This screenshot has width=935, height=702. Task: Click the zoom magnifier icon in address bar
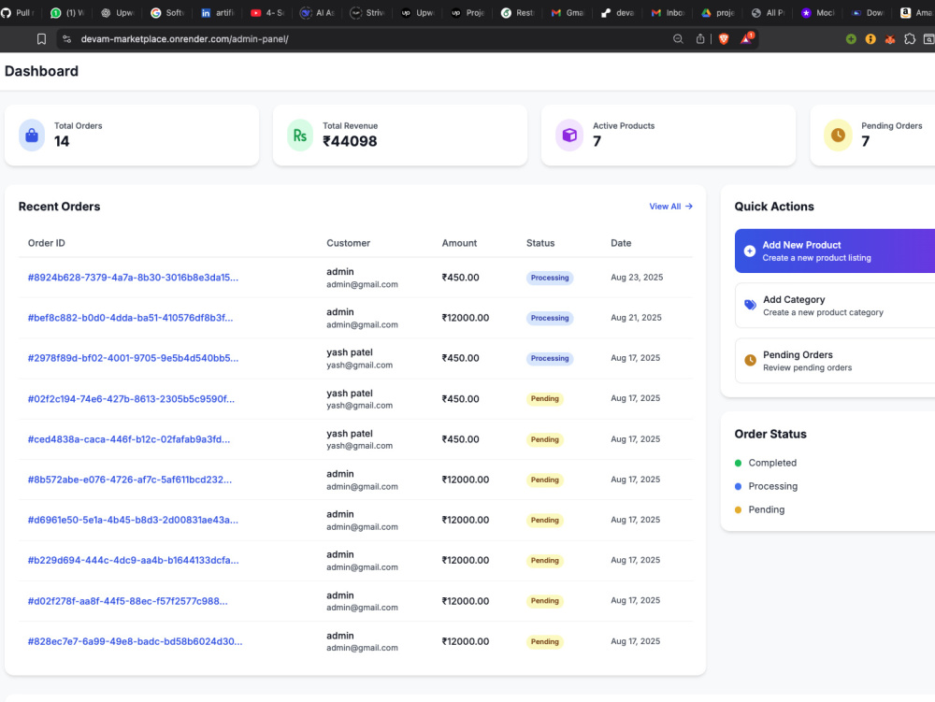point(678,38)
